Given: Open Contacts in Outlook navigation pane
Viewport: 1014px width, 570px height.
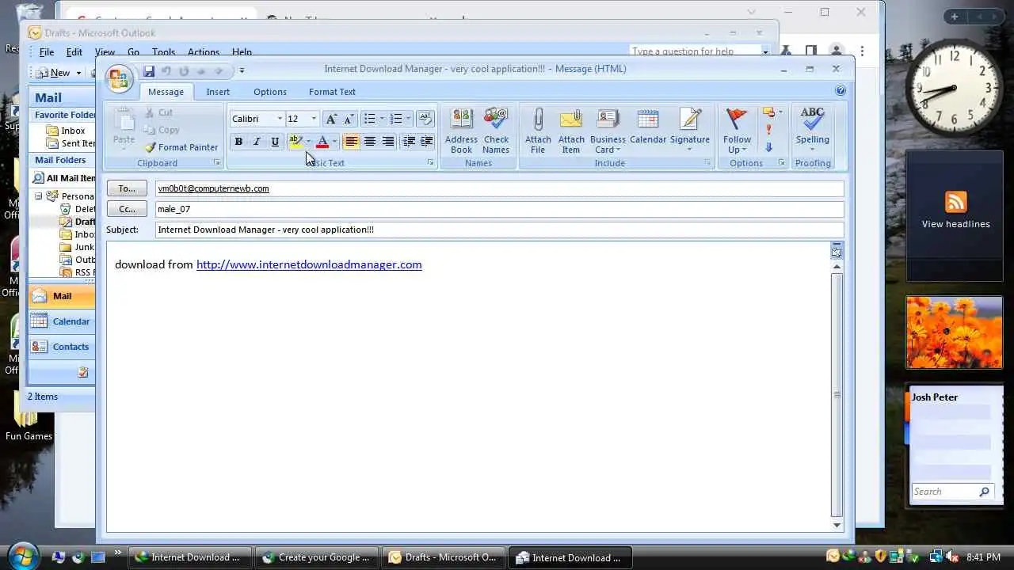Looking at the screenshot, I should click(x=62, y=347).
